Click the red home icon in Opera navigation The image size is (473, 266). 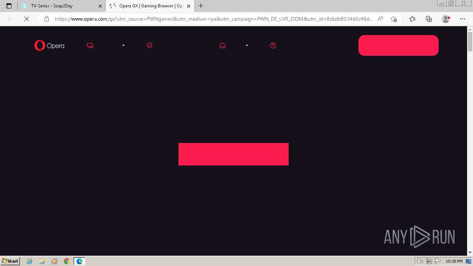coord(222,45)
